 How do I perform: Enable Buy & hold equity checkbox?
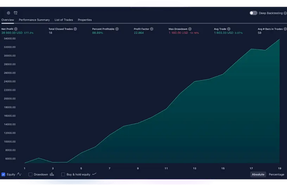point(63,174)
